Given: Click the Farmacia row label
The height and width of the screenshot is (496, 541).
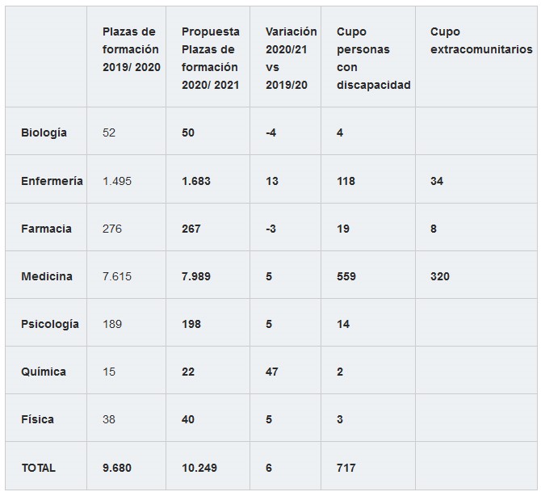Looking at the screenshot, I should click(x=46, y=229).
